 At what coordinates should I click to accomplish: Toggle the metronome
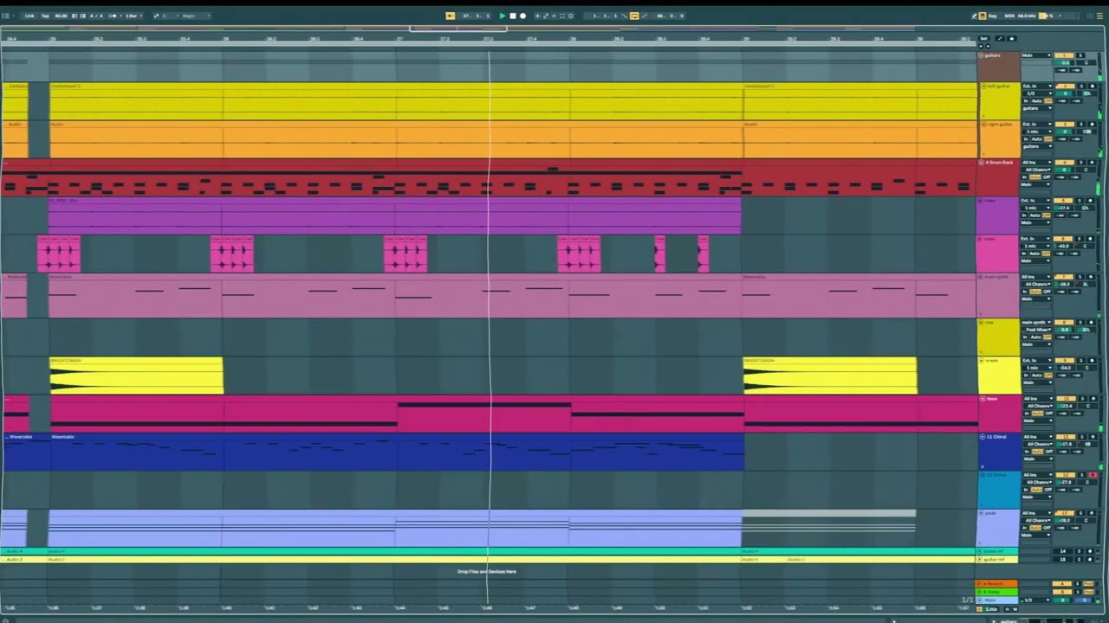(113, 16)
